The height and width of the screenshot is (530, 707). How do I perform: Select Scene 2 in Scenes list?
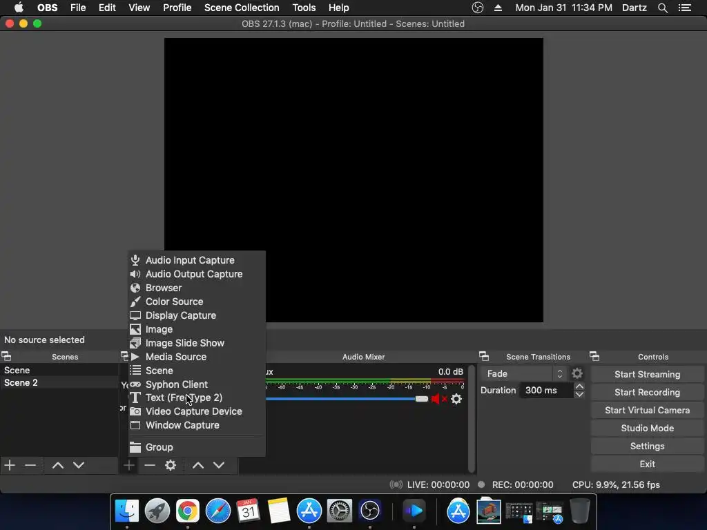pyautogui.click(x=59, y=382)
